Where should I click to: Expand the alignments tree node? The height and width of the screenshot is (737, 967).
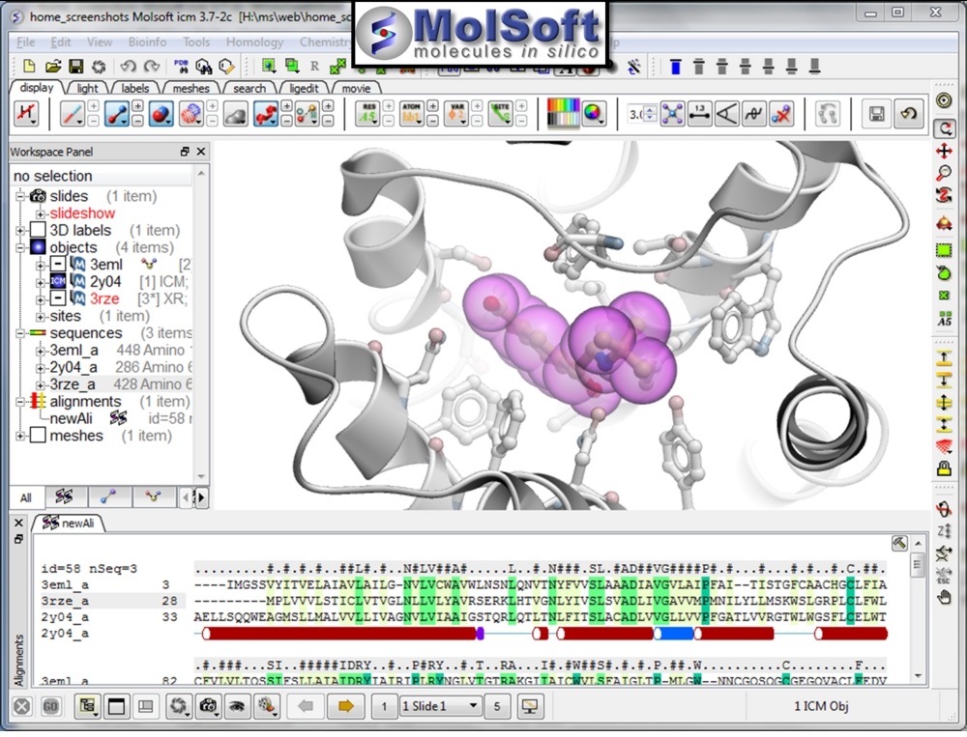[20, 402]
